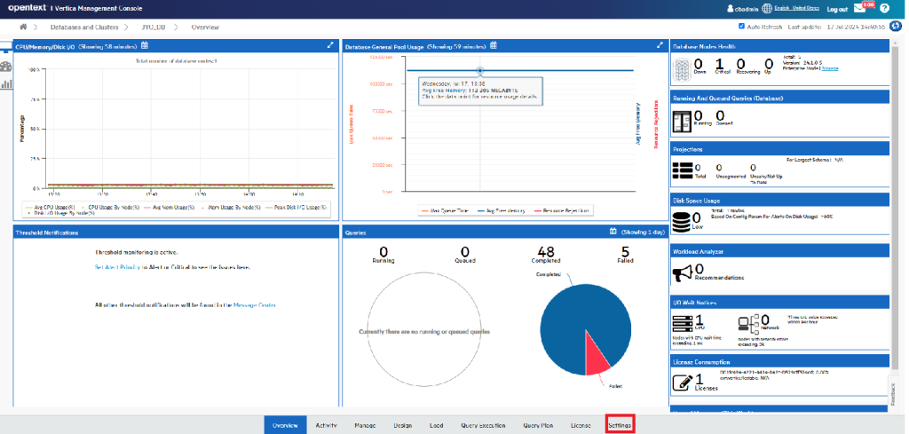Open the help question mark icon
The height and width of the screenshot is (434, 909).
[884, 9]
